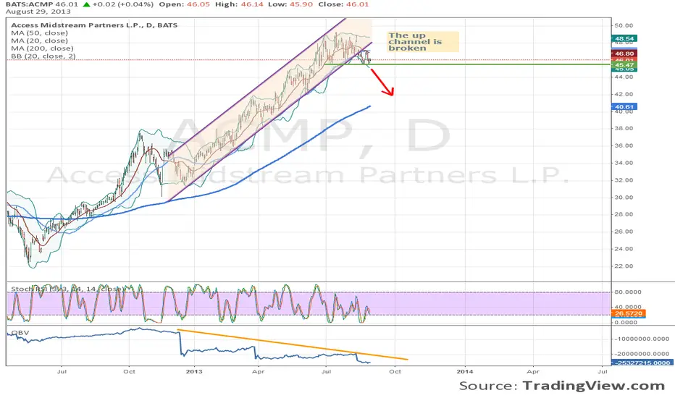Click the 'The up channel is broken' note
This screenshot has width=675, height=398.
click(422, 42)
